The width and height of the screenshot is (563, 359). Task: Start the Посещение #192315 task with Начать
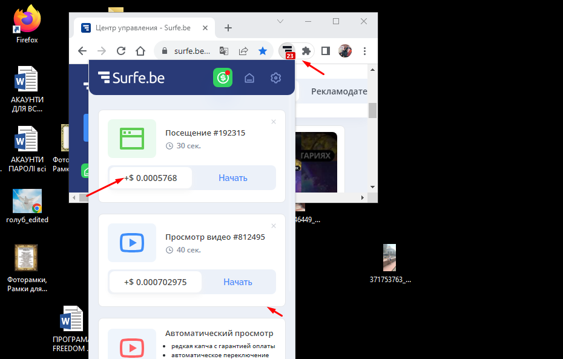point(233,178)
